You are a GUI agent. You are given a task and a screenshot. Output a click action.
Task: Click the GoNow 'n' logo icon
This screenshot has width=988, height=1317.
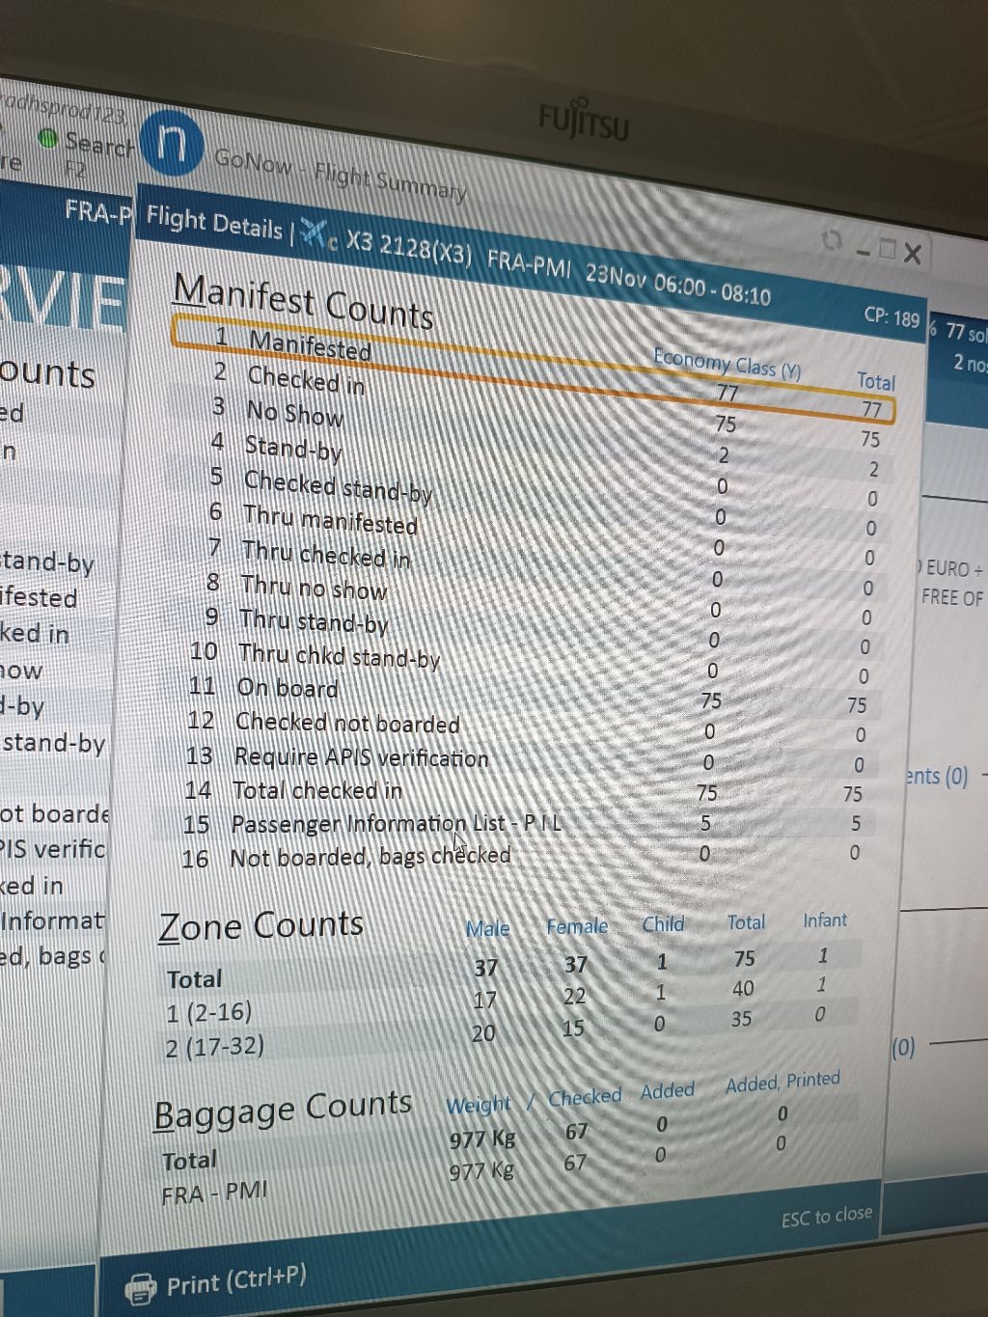tap(172, 145)
